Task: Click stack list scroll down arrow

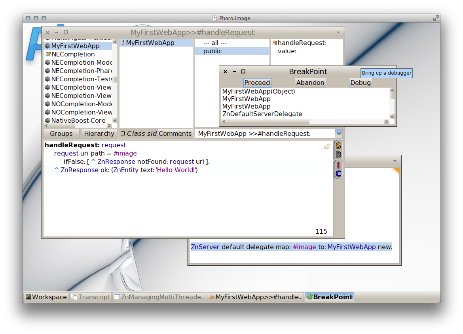Action: (x=392, y=116)
